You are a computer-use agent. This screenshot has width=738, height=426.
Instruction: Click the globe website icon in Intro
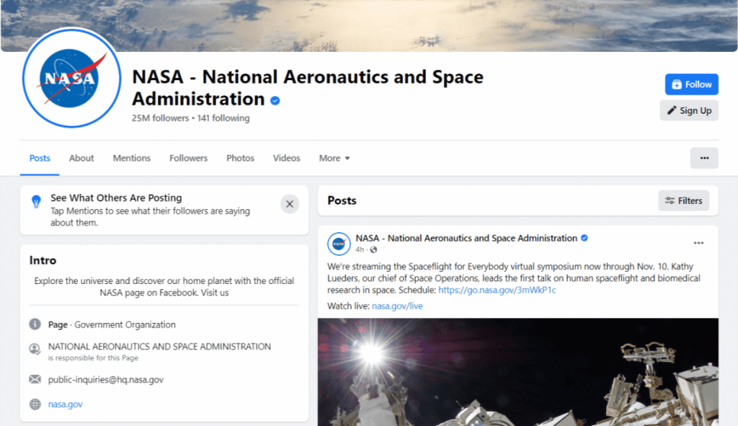point(35,404)
